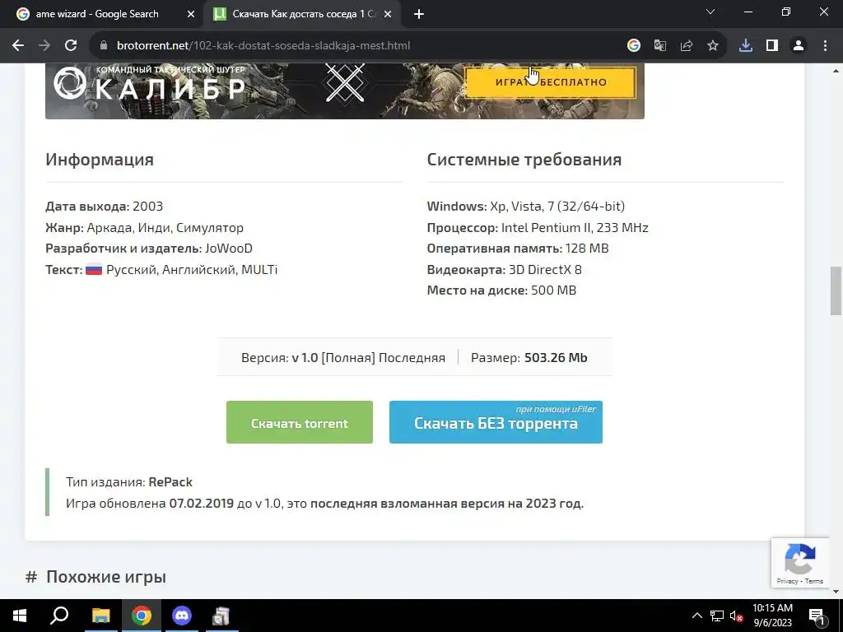Click the Калибр game banner logo
The width and height of the screenshot is (843, 632).
[x=150, y=85]
